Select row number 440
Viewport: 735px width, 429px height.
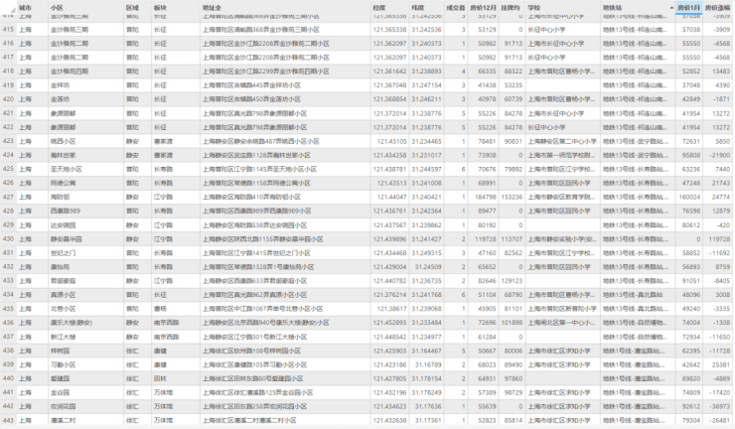tap(8, 378)
